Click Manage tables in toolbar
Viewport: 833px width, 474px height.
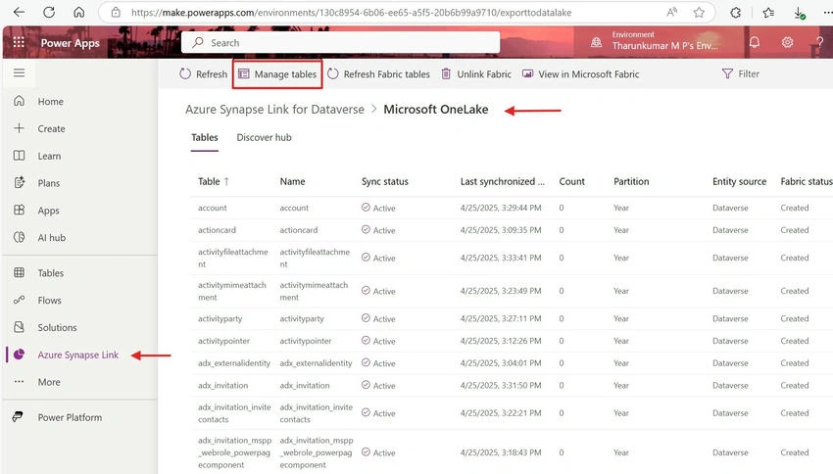click(x=277, y=74)
